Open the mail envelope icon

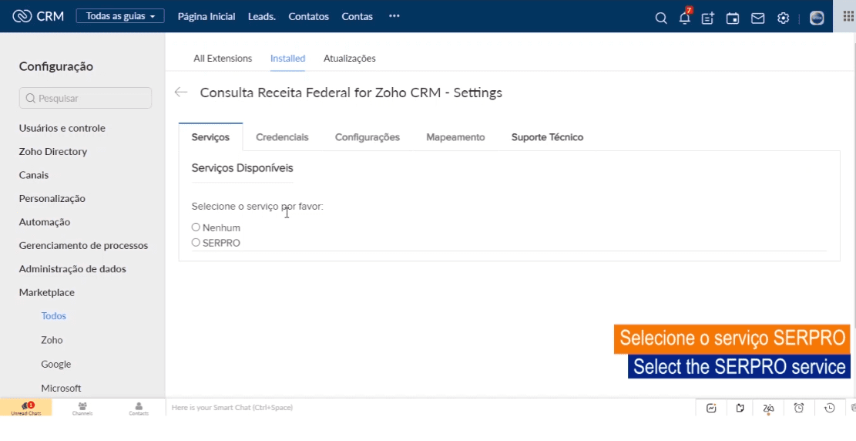[x=757, y=18]
